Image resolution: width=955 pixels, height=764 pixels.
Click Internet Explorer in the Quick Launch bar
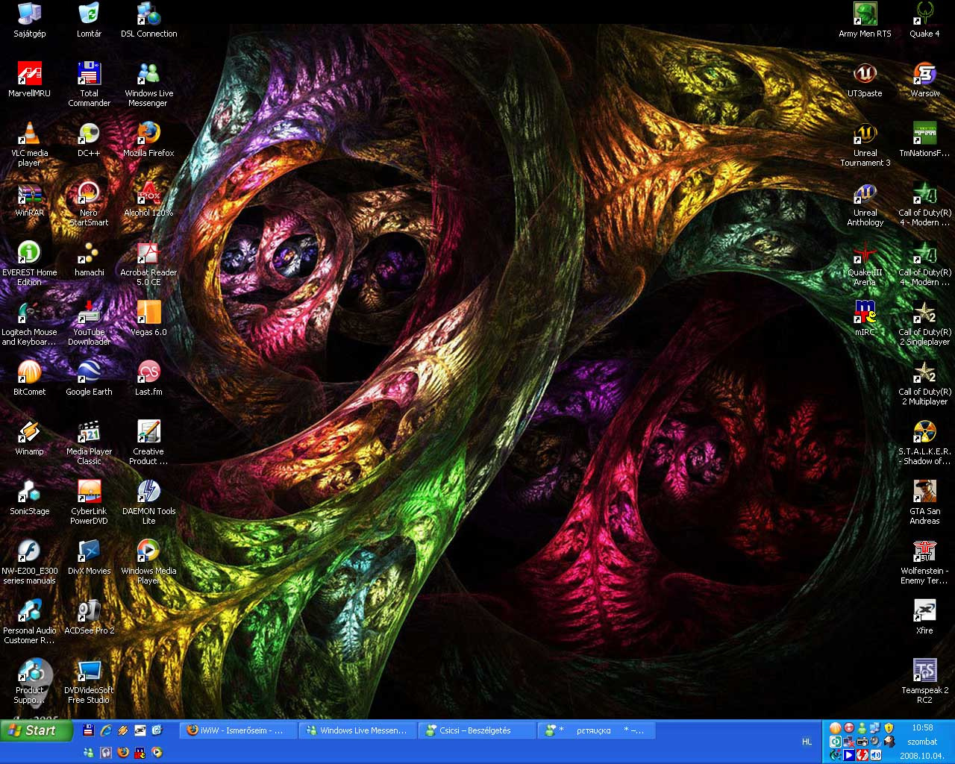point(105,730)
